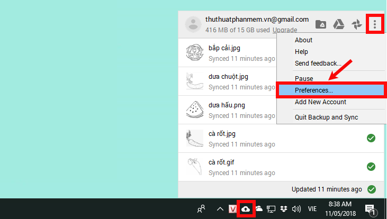Open the Action Center notifications icon
The width and height of the screenshot is (387, 219).
pyautogui.click(x=371, y=209)
